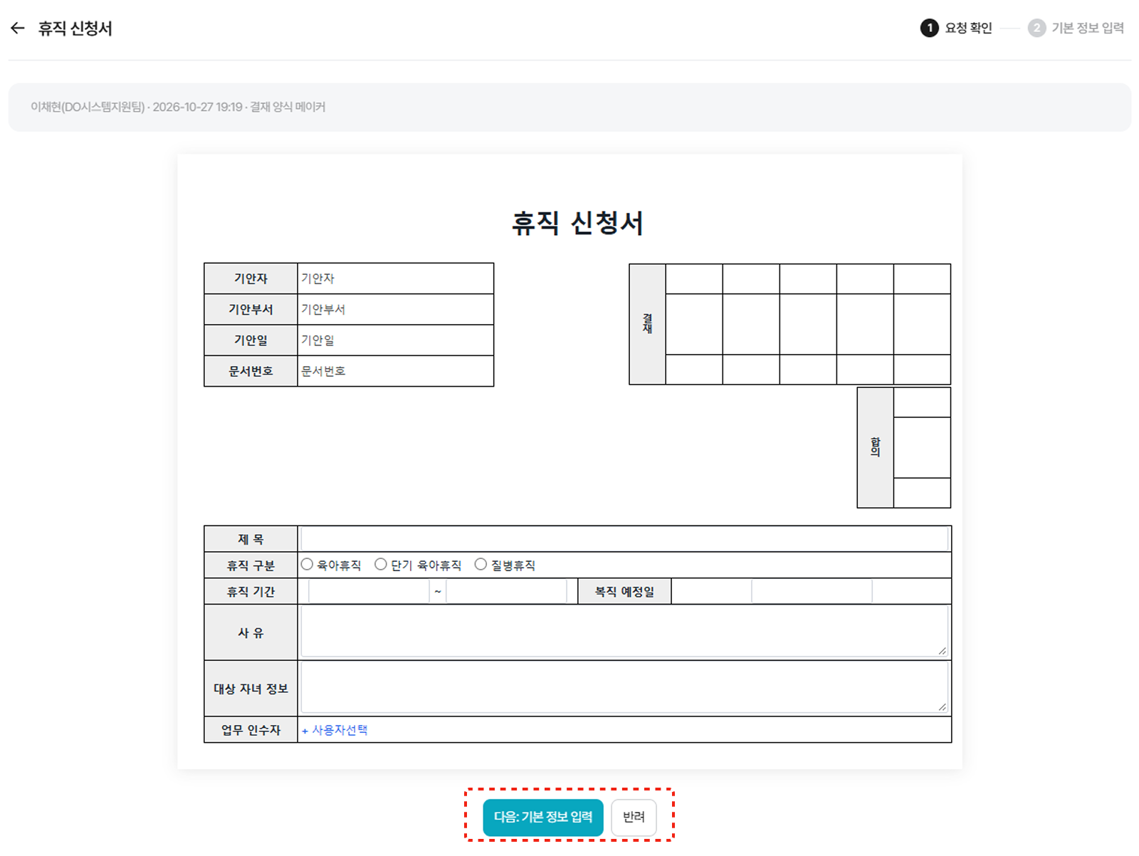The image size is (1139, 856).
Task: Select the 육아휴직 radio button
Action: click(x=307, y=564)
